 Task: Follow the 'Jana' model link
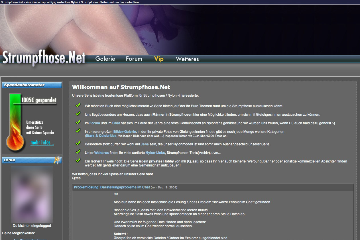coord(145,144)
